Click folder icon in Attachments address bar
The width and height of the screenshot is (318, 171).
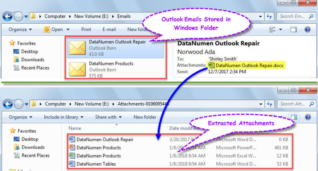pos(34,104)
